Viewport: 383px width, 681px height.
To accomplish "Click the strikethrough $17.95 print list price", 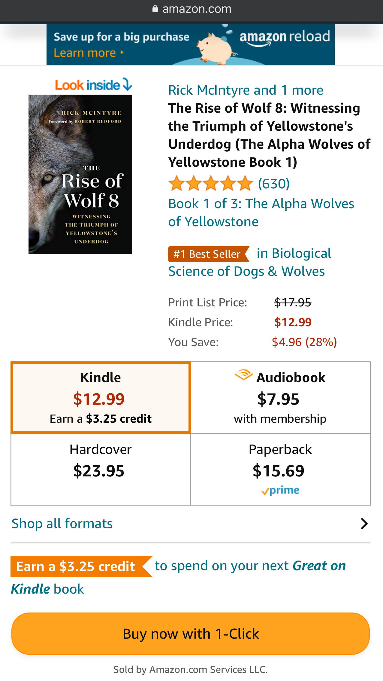I will 293,302.
